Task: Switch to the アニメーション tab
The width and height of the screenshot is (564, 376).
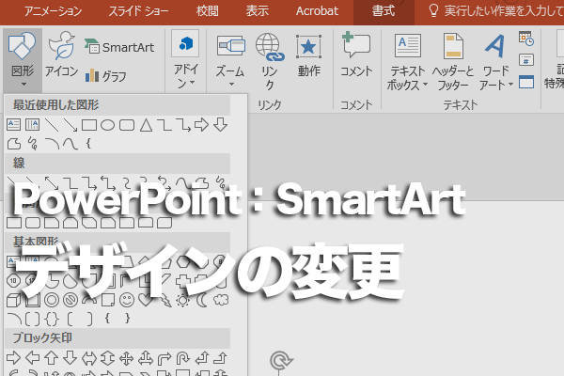Action: click(x=54, y=11)
